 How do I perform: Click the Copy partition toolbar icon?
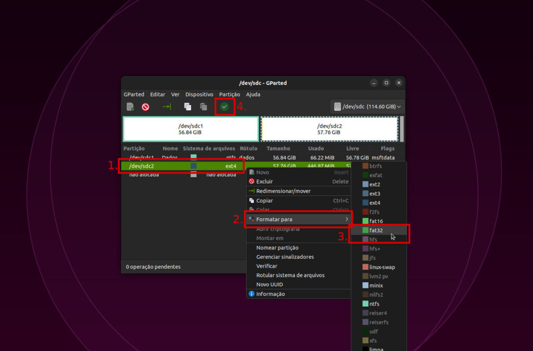click(x=187, y=107)
